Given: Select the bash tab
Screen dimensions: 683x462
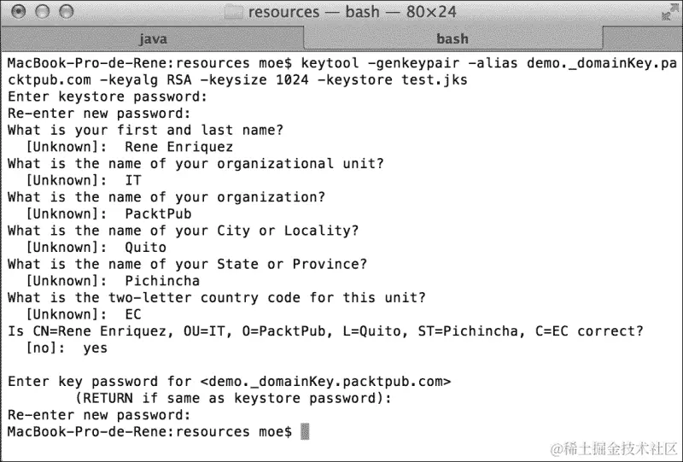Looking at the screenshot, I should (x=452, y=39).
